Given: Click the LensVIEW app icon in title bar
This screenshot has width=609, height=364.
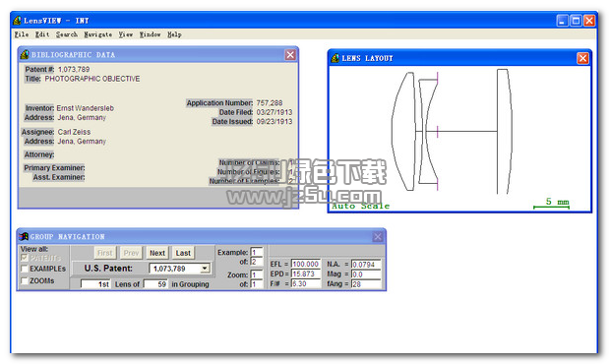Looking at the screenshot, I should tap(17, 21).
